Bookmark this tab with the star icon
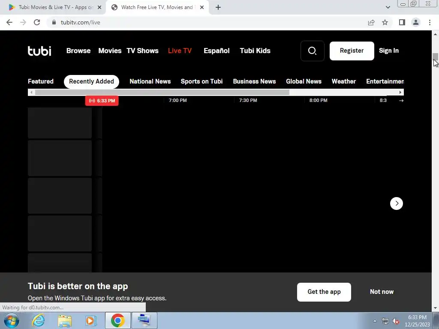This screenshot has width=439, height=329. 385,22
